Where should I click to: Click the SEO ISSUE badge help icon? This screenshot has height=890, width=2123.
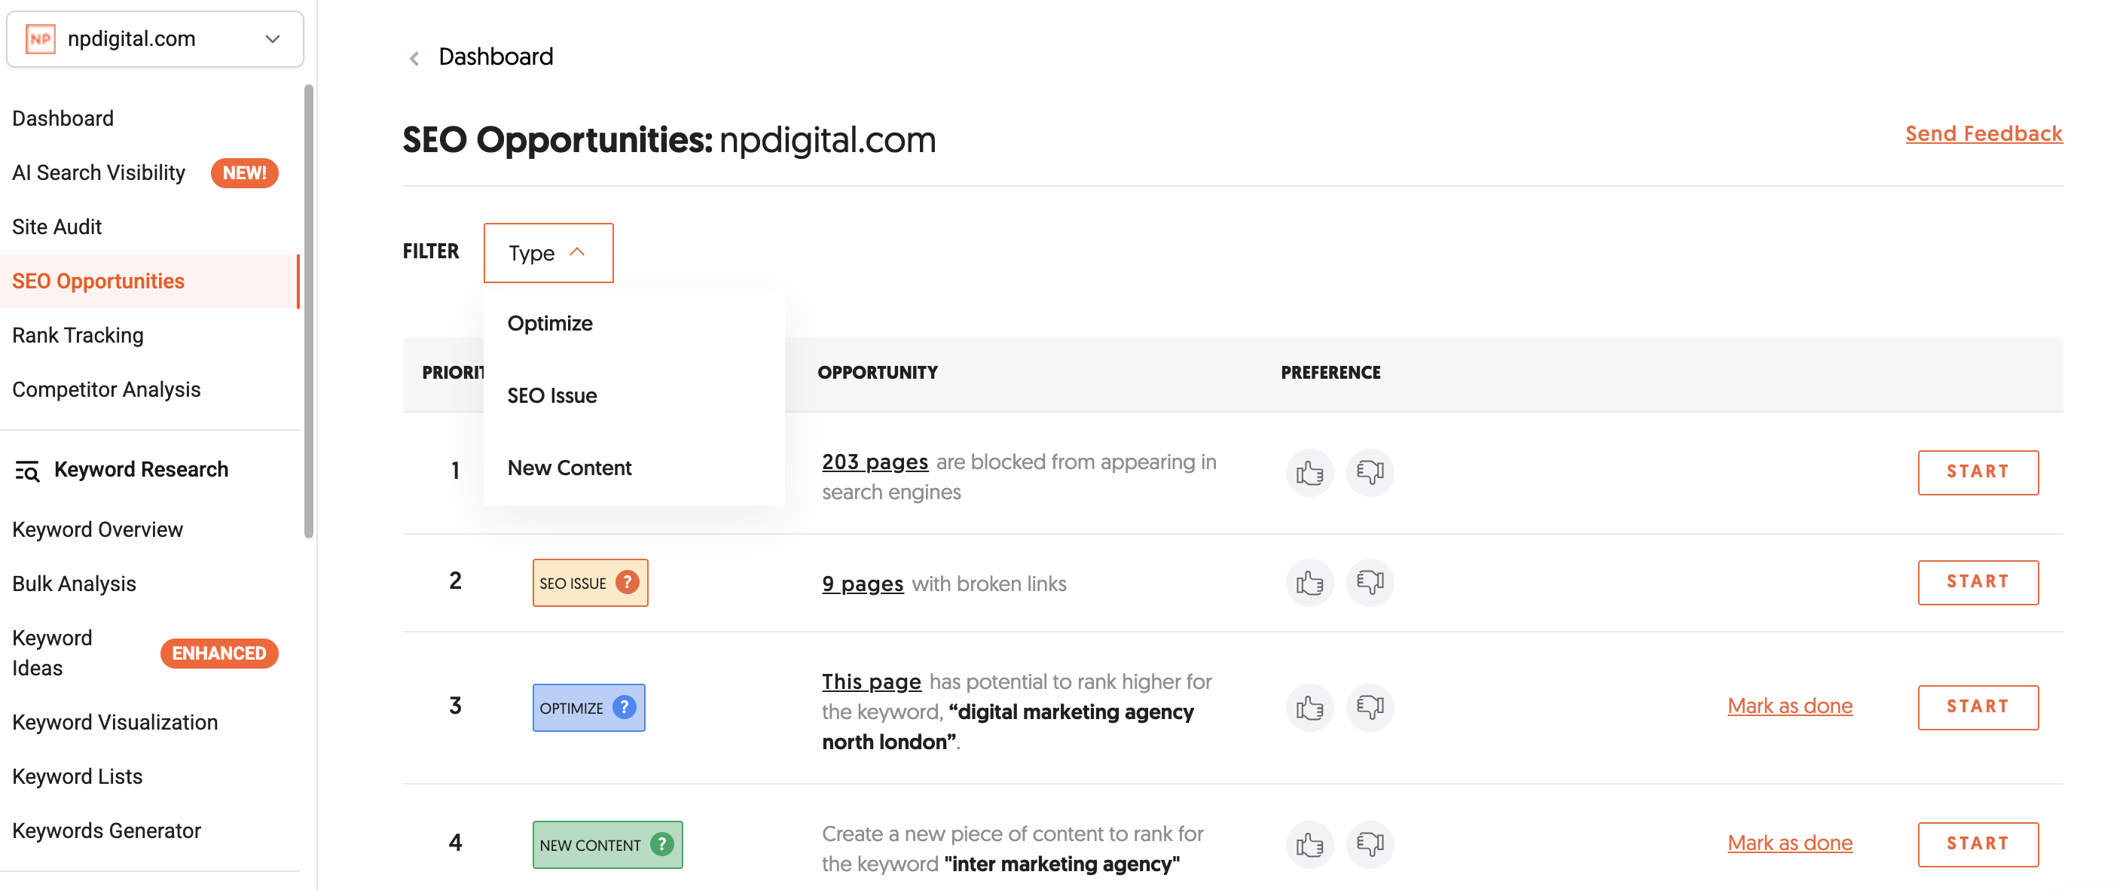[627, 583]
